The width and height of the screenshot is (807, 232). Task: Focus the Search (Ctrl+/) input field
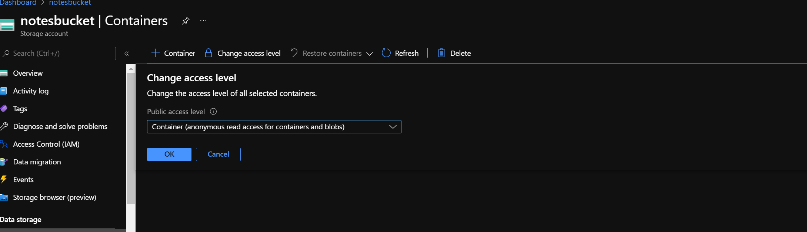coord(58,54)
